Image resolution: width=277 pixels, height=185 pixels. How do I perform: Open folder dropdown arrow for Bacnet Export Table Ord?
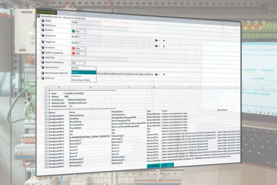[160, 74]
